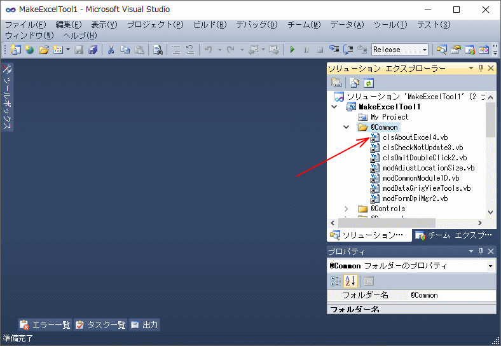Click the Redo arrow icon
The image size is (501, 346).
coord(230,50)
